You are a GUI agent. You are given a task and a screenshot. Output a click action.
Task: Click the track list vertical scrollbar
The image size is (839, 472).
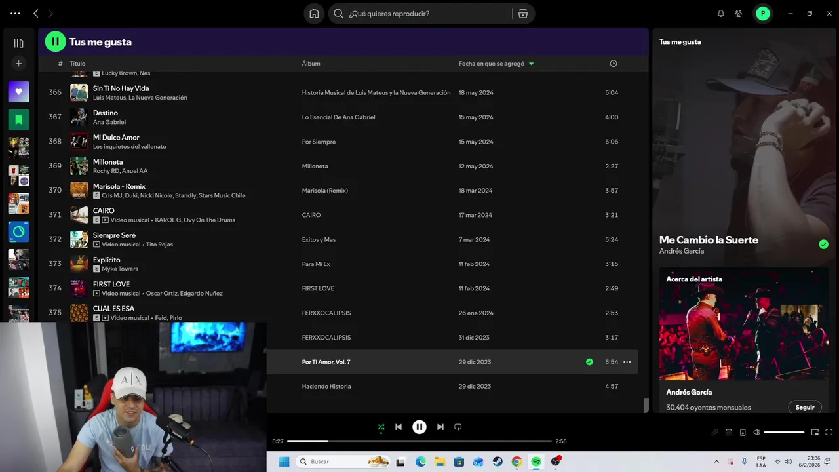pyautogui.click(x=646, y=405)
